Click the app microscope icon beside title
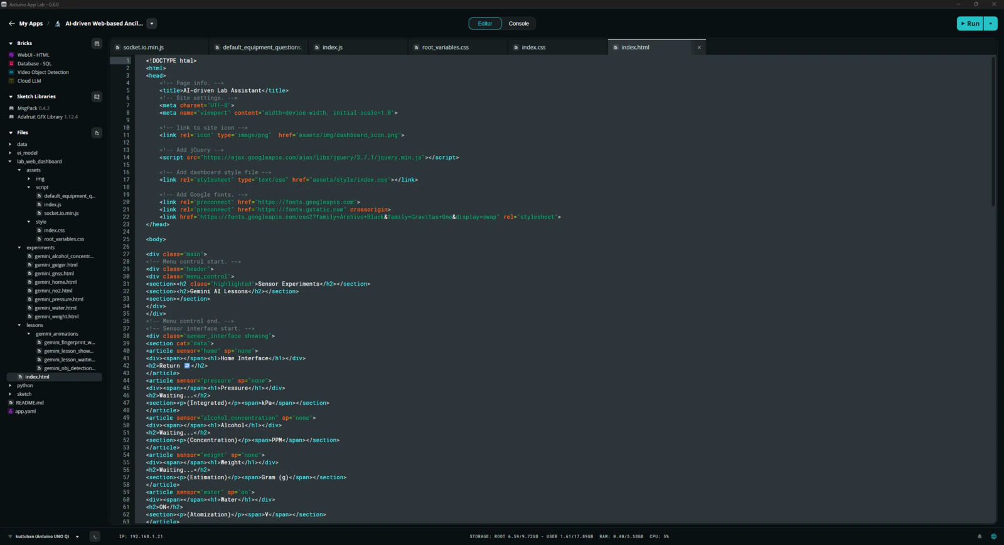 pos(58,24)
